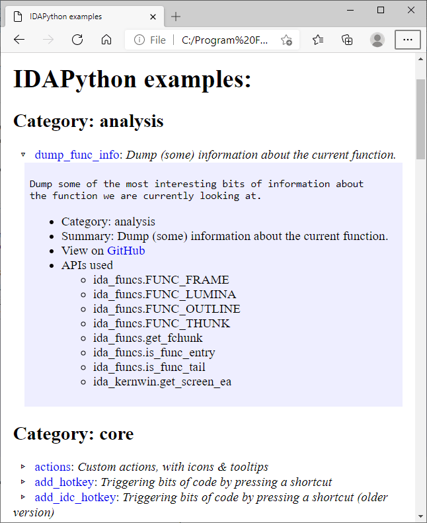Open a new tab with plus button
The height and width of the screenshot is (523, 427).
(176, 17)
